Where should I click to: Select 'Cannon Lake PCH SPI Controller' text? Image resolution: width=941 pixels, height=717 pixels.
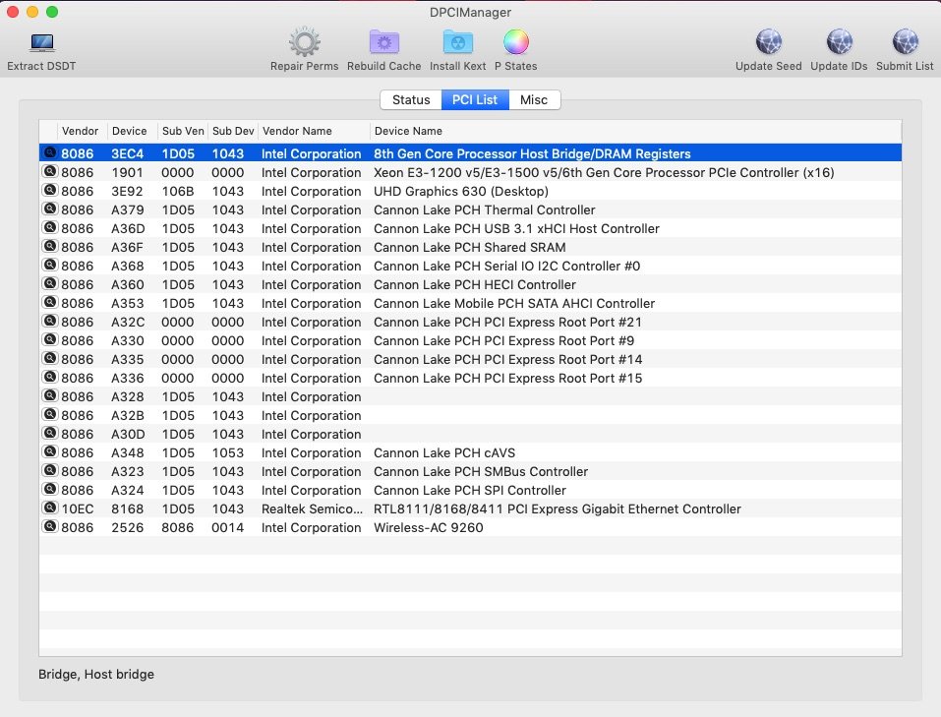(469, 490)
